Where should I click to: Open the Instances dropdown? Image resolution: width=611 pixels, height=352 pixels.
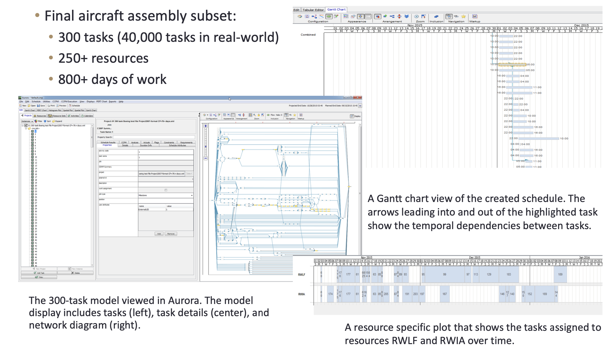point(27,121)
